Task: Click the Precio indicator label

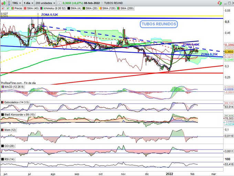Action: click(x=17, y=8)
